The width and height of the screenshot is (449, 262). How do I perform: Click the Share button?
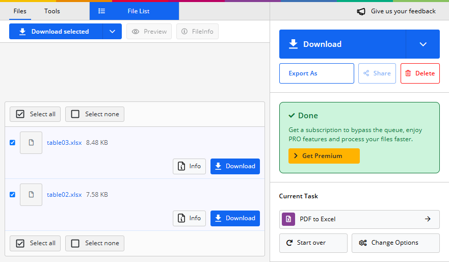(x=377, y=73)
